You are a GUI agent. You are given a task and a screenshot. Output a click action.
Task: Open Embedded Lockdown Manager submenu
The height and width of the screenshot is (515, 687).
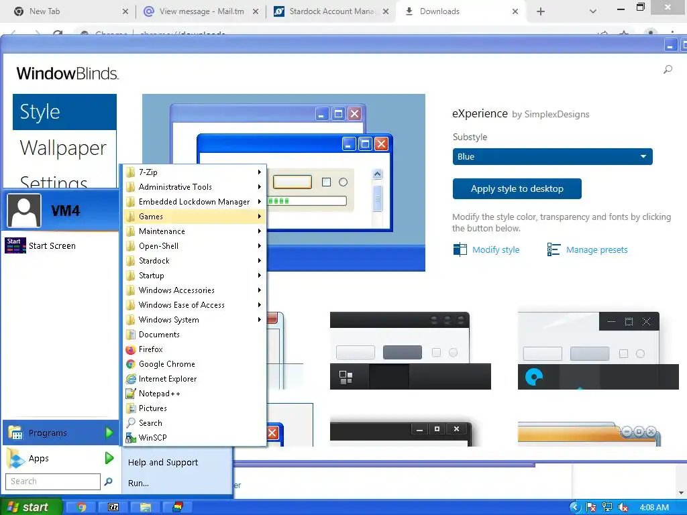coord(194,202)
